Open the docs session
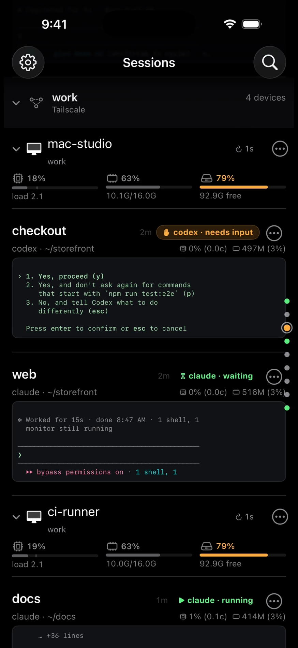The image size is (298, 648). tap(26, 599)
